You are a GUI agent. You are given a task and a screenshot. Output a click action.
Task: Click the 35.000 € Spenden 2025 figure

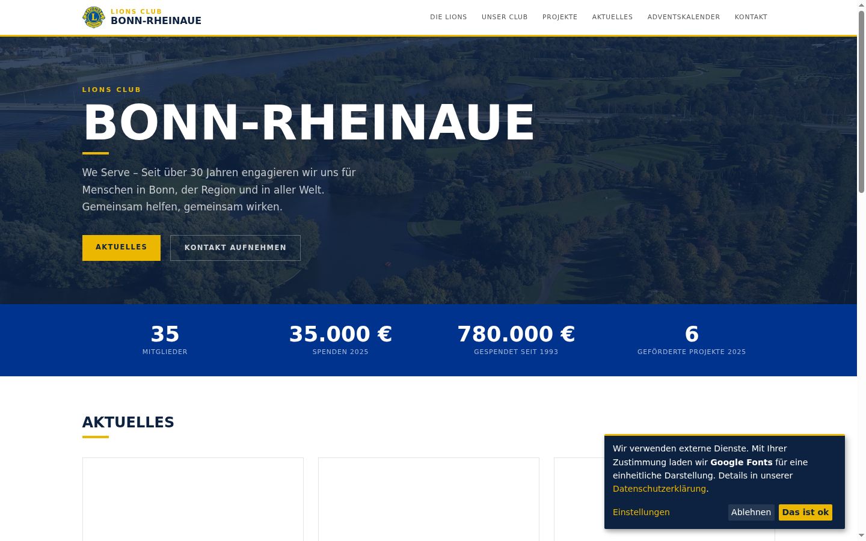click(x=340, y=340)
